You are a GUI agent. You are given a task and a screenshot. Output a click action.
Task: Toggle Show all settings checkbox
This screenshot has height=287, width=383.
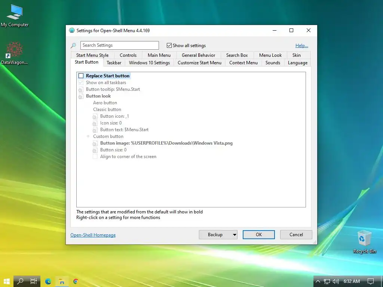click(x=169, y=45)
